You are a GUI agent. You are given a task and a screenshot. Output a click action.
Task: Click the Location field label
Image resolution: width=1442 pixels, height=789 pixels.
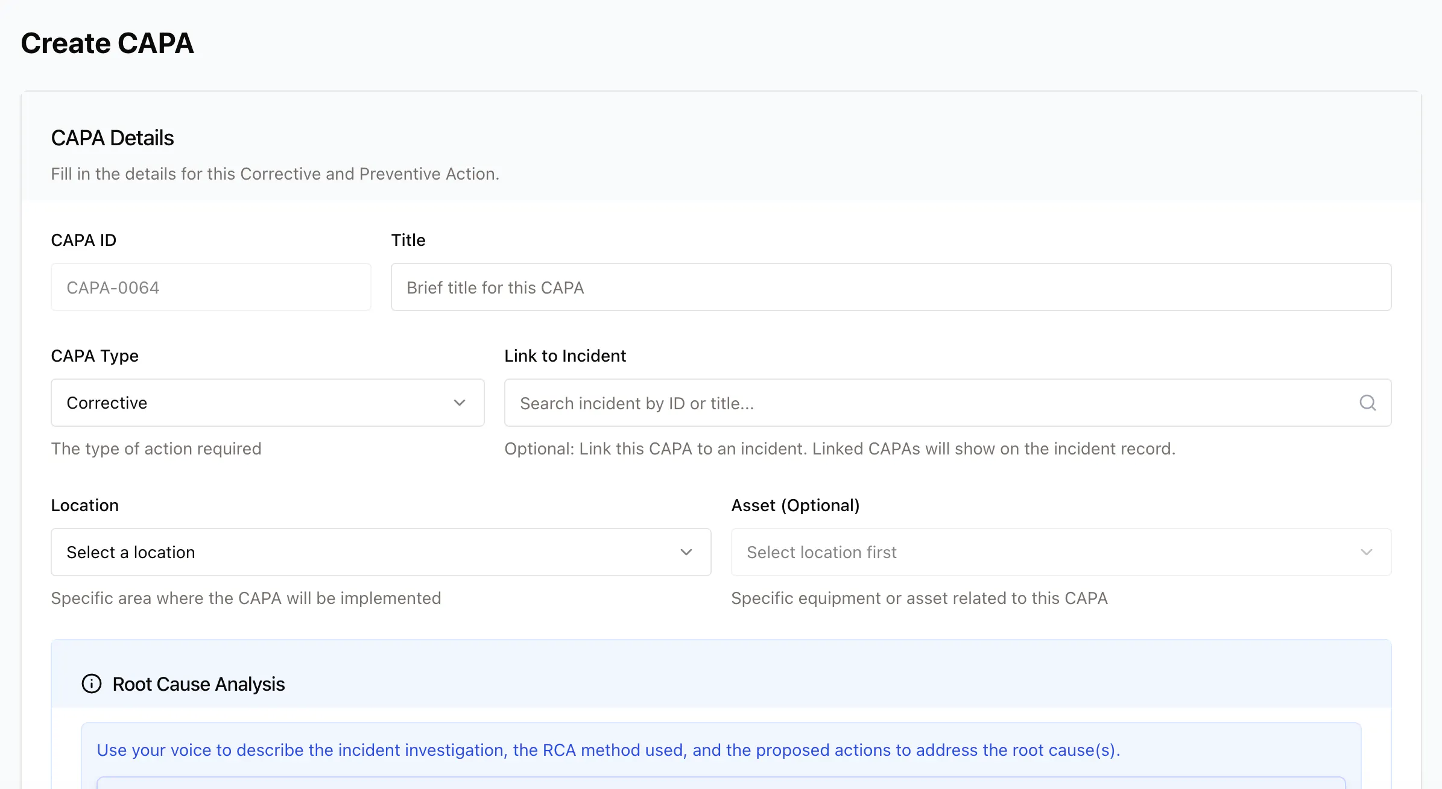85,505
